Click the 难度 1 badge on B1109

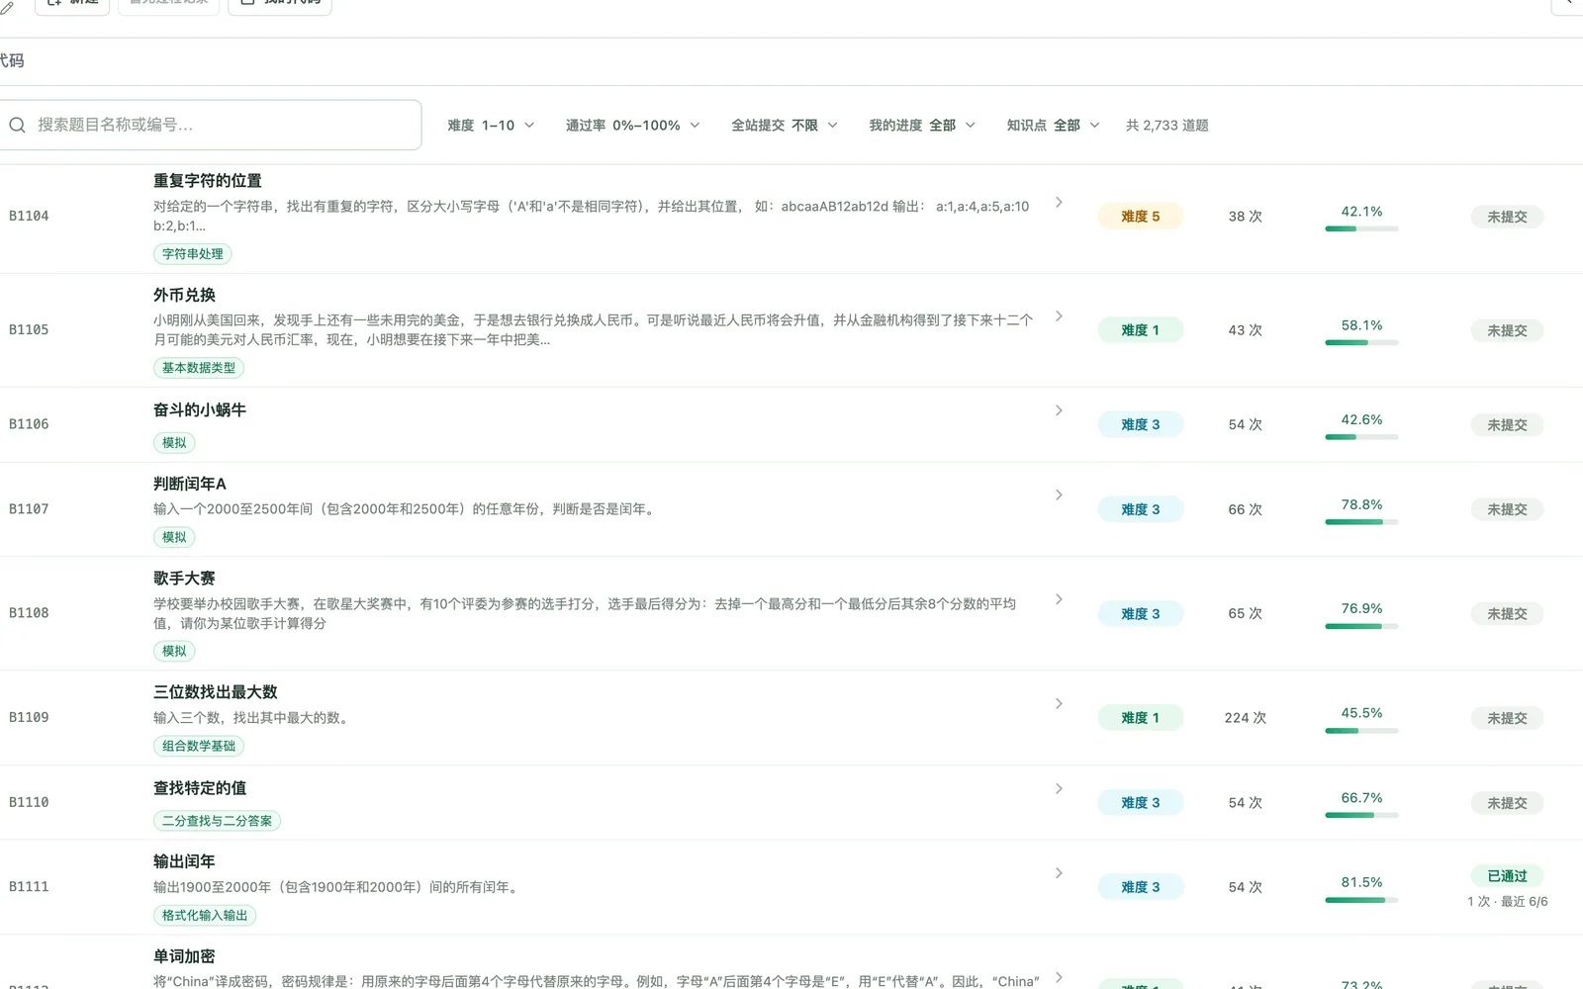tap(1140, 718)
